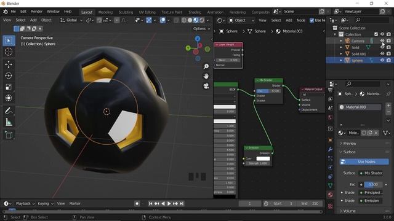Expand the Volume panel
394x221 pixels.
point(349,211)
